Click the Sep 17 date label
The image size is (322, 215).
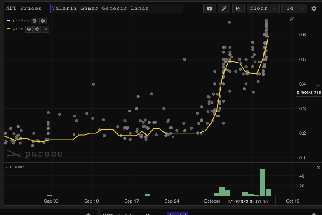pyautogui.click(x=132, y=201)
